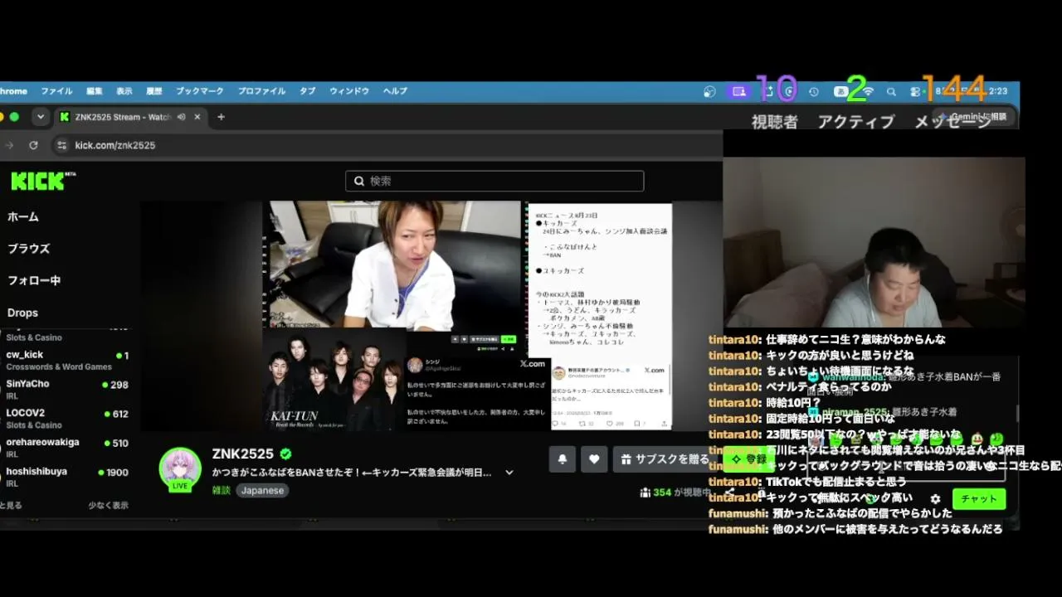
Task: Click the Japanese input source あ icon
Action: (840, 91)
